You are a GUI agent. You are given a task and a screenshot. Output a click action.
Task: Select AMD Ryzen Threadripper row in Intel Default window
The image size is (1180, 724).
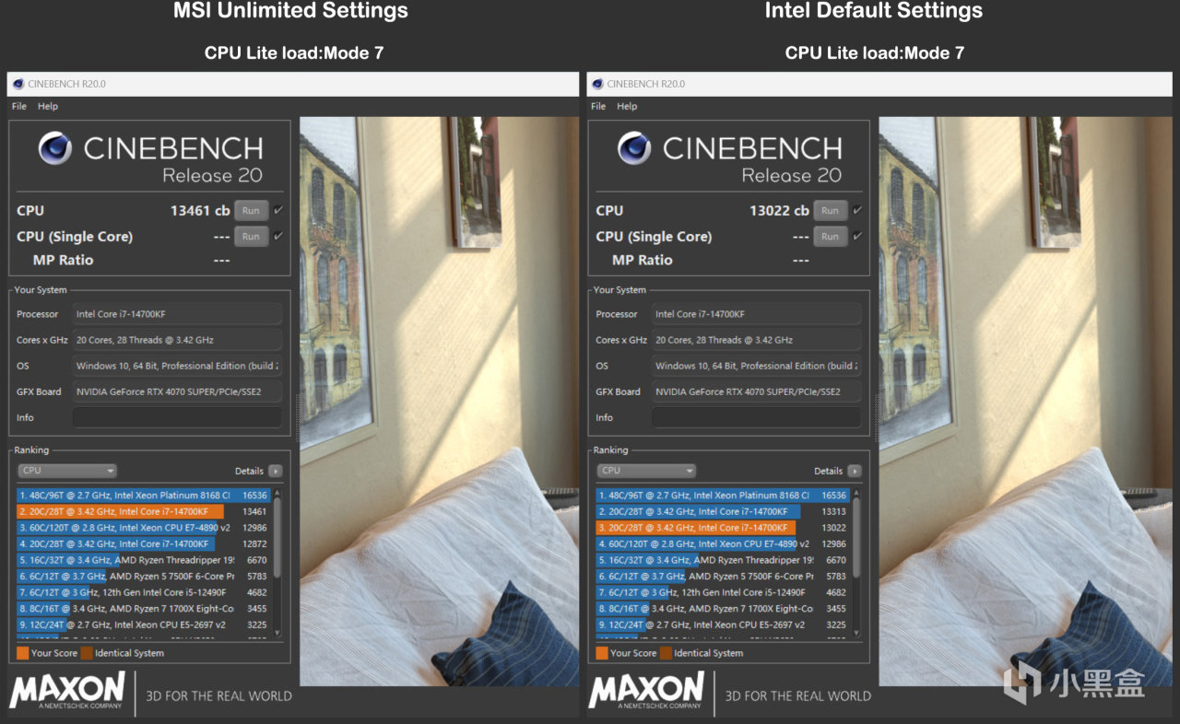point(722,560)
